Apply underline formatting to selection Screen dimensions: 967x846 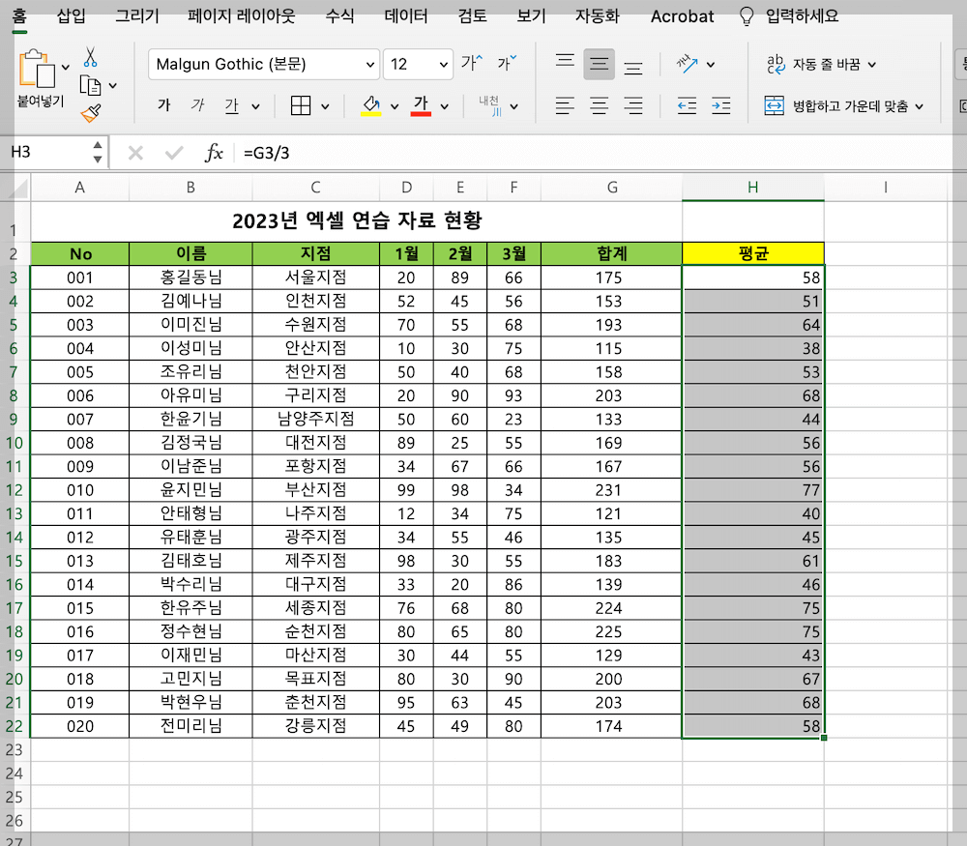(x=231, y=105)
